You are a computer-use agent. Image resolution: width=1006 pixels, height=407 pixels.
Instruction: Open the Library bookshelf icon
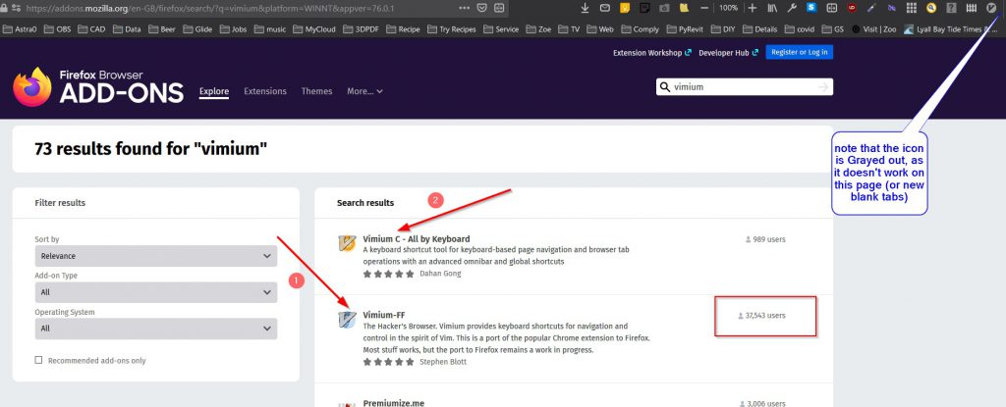(771, 8)
